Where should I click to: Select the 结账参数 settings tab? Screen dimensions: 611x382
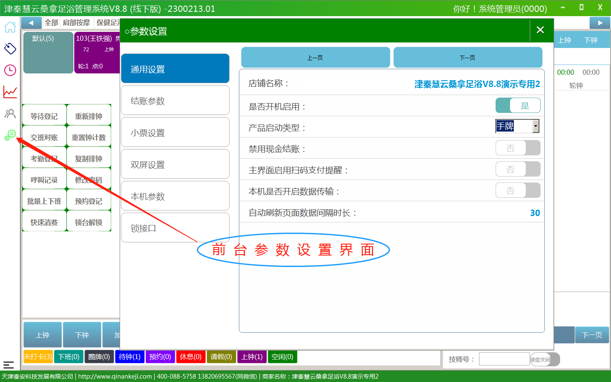(x=175, y=101)
